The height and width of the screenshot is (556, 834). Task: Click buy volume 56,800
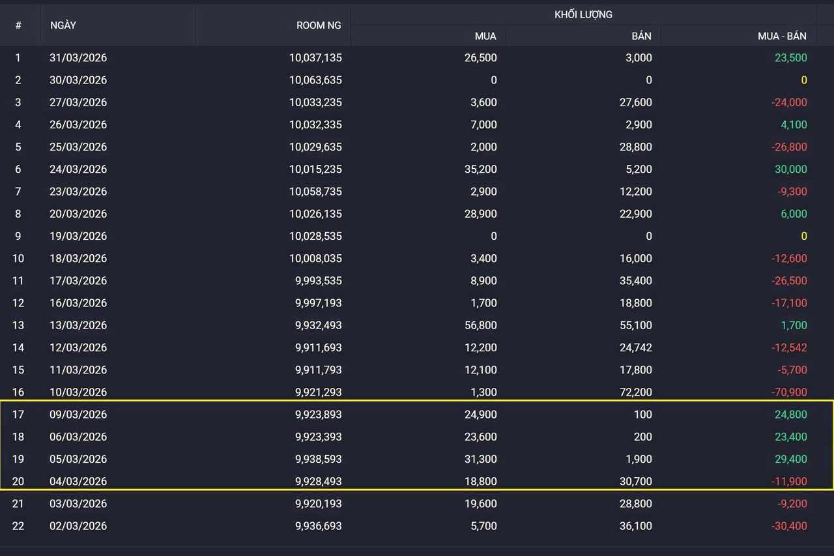click(x=481, y=325)
